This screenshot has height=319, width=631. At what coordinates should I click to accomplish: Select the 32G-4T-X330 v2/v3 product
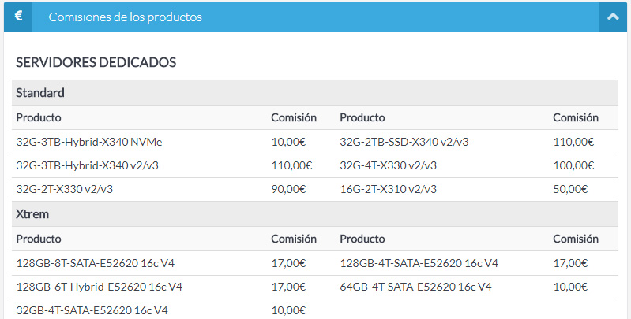pos(388,165)
